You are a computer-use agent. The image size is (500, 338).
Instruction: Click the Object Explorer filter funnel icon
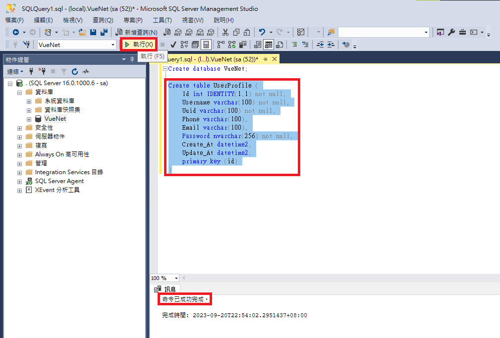click(x=64, y=71)
